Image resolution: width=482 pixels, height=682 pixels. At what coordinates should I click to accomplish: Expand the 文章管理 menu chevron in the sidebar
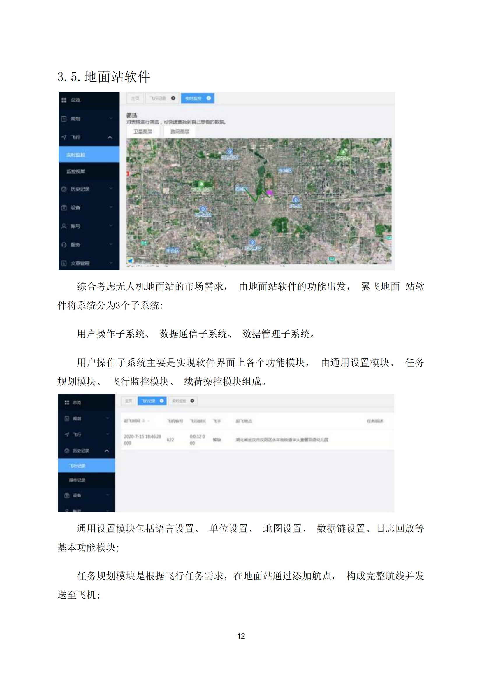[110, 263]
